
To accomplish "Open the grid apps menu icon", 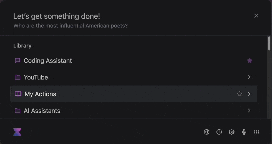I will [x=256, y=132].
